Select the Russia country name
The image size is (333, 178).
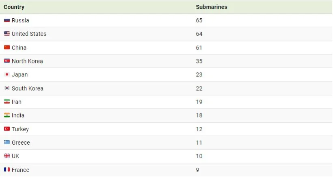pyautogui.click(x=20, y=20)
